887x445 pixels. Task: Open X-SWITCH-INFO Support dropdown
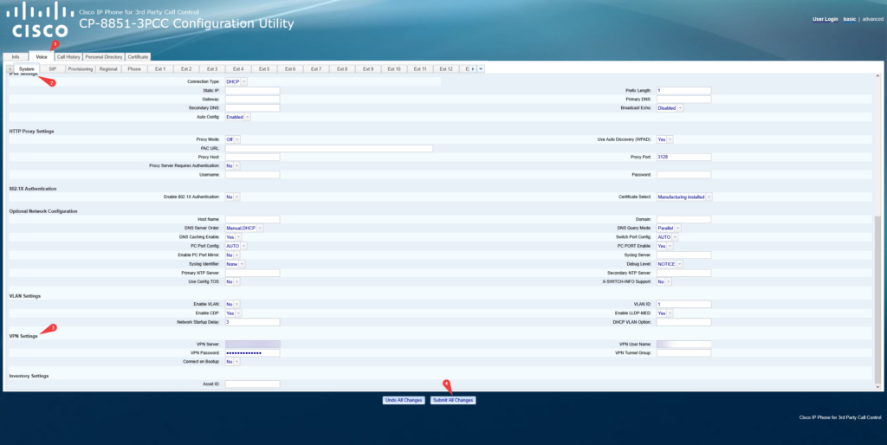pyautogui.click(x=664, y=282)
